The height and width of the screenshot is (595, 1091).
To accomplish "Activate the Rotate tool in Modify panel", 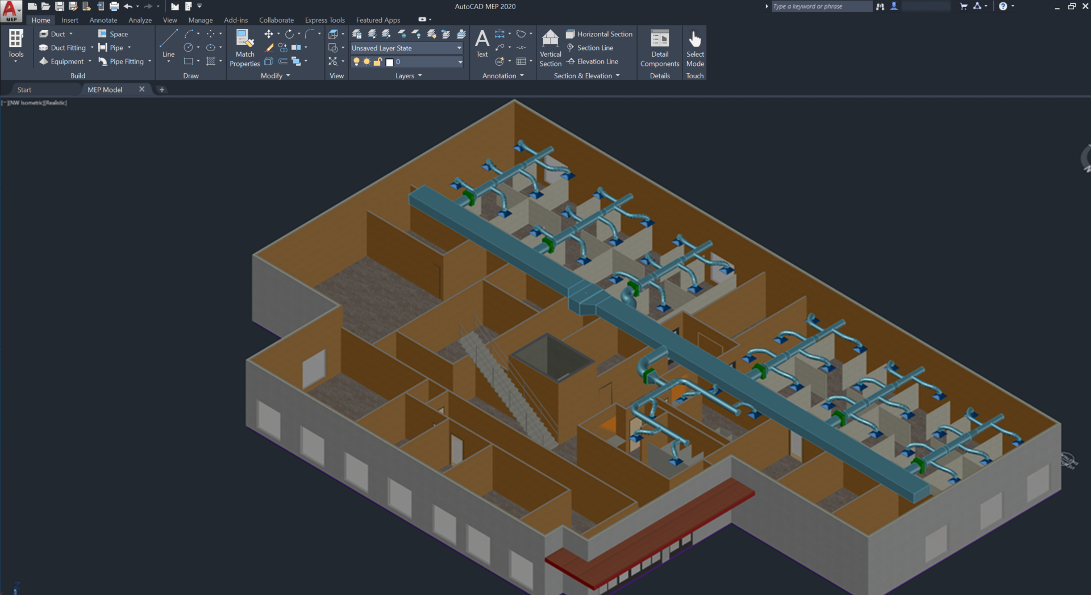I will point(290,34).
